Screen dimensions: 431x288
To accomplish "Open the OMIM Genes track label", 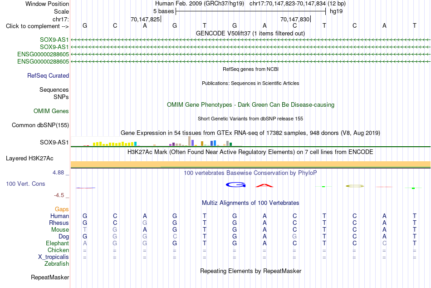I will click(x=51, y=111).
